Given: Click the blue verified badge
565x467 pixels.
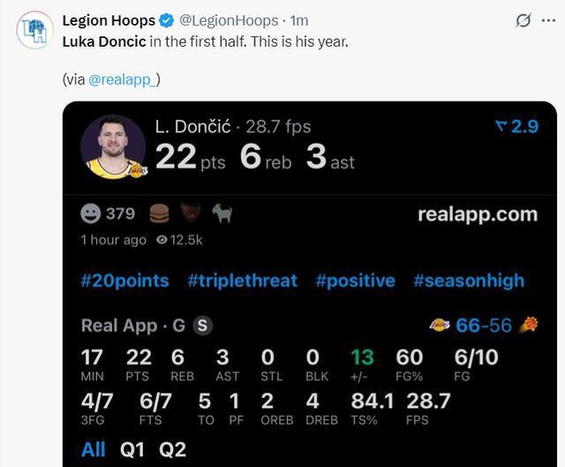Looking at the screenshot, I should [x=166, y=20].
